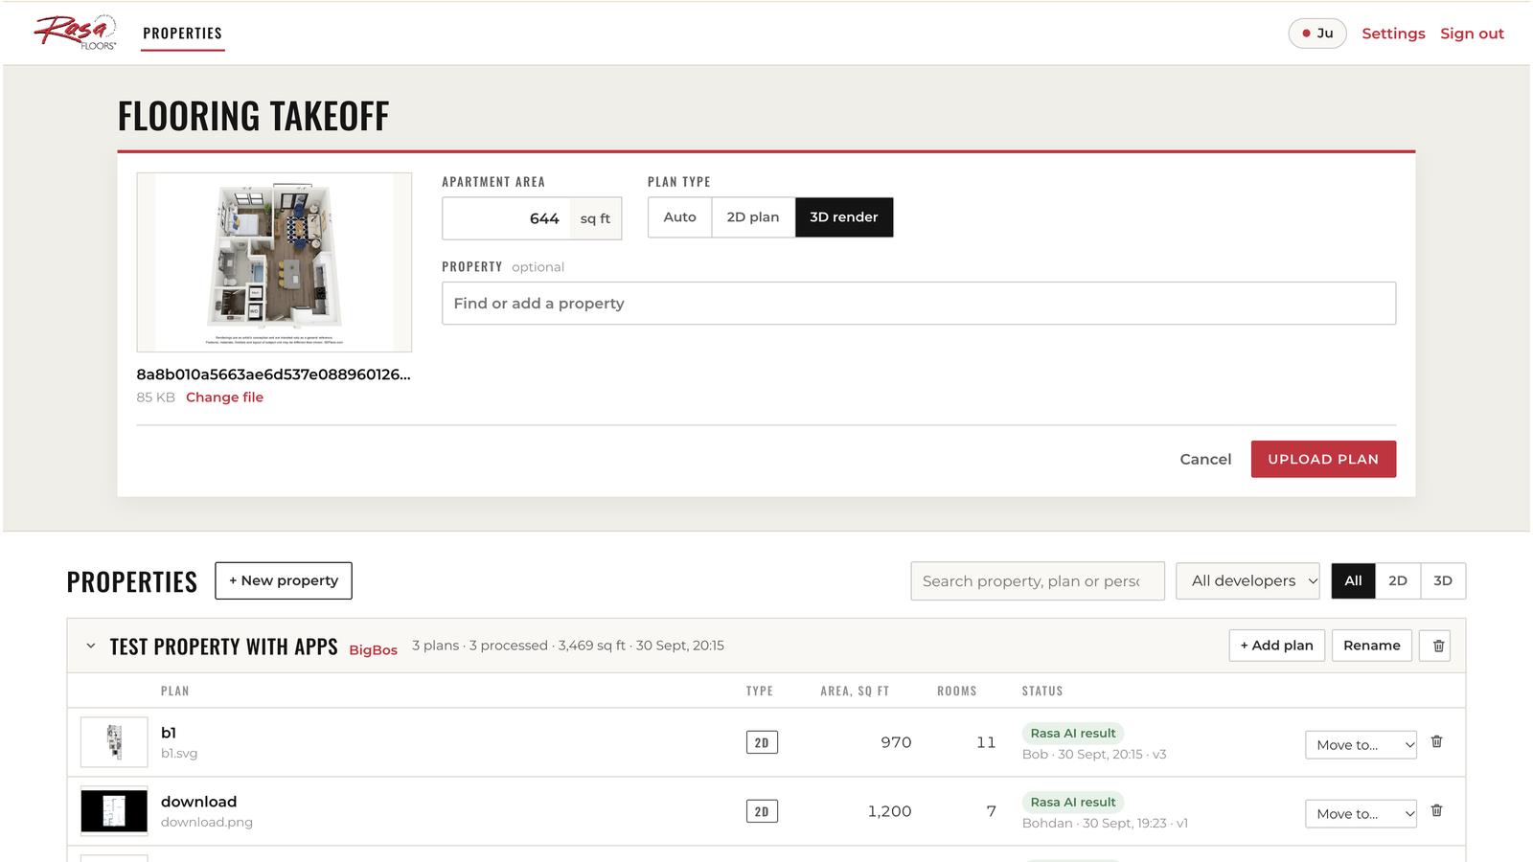Select 3D render plan type
Image resolution: width=1533 pixels, height=862 pixels.
844,217
